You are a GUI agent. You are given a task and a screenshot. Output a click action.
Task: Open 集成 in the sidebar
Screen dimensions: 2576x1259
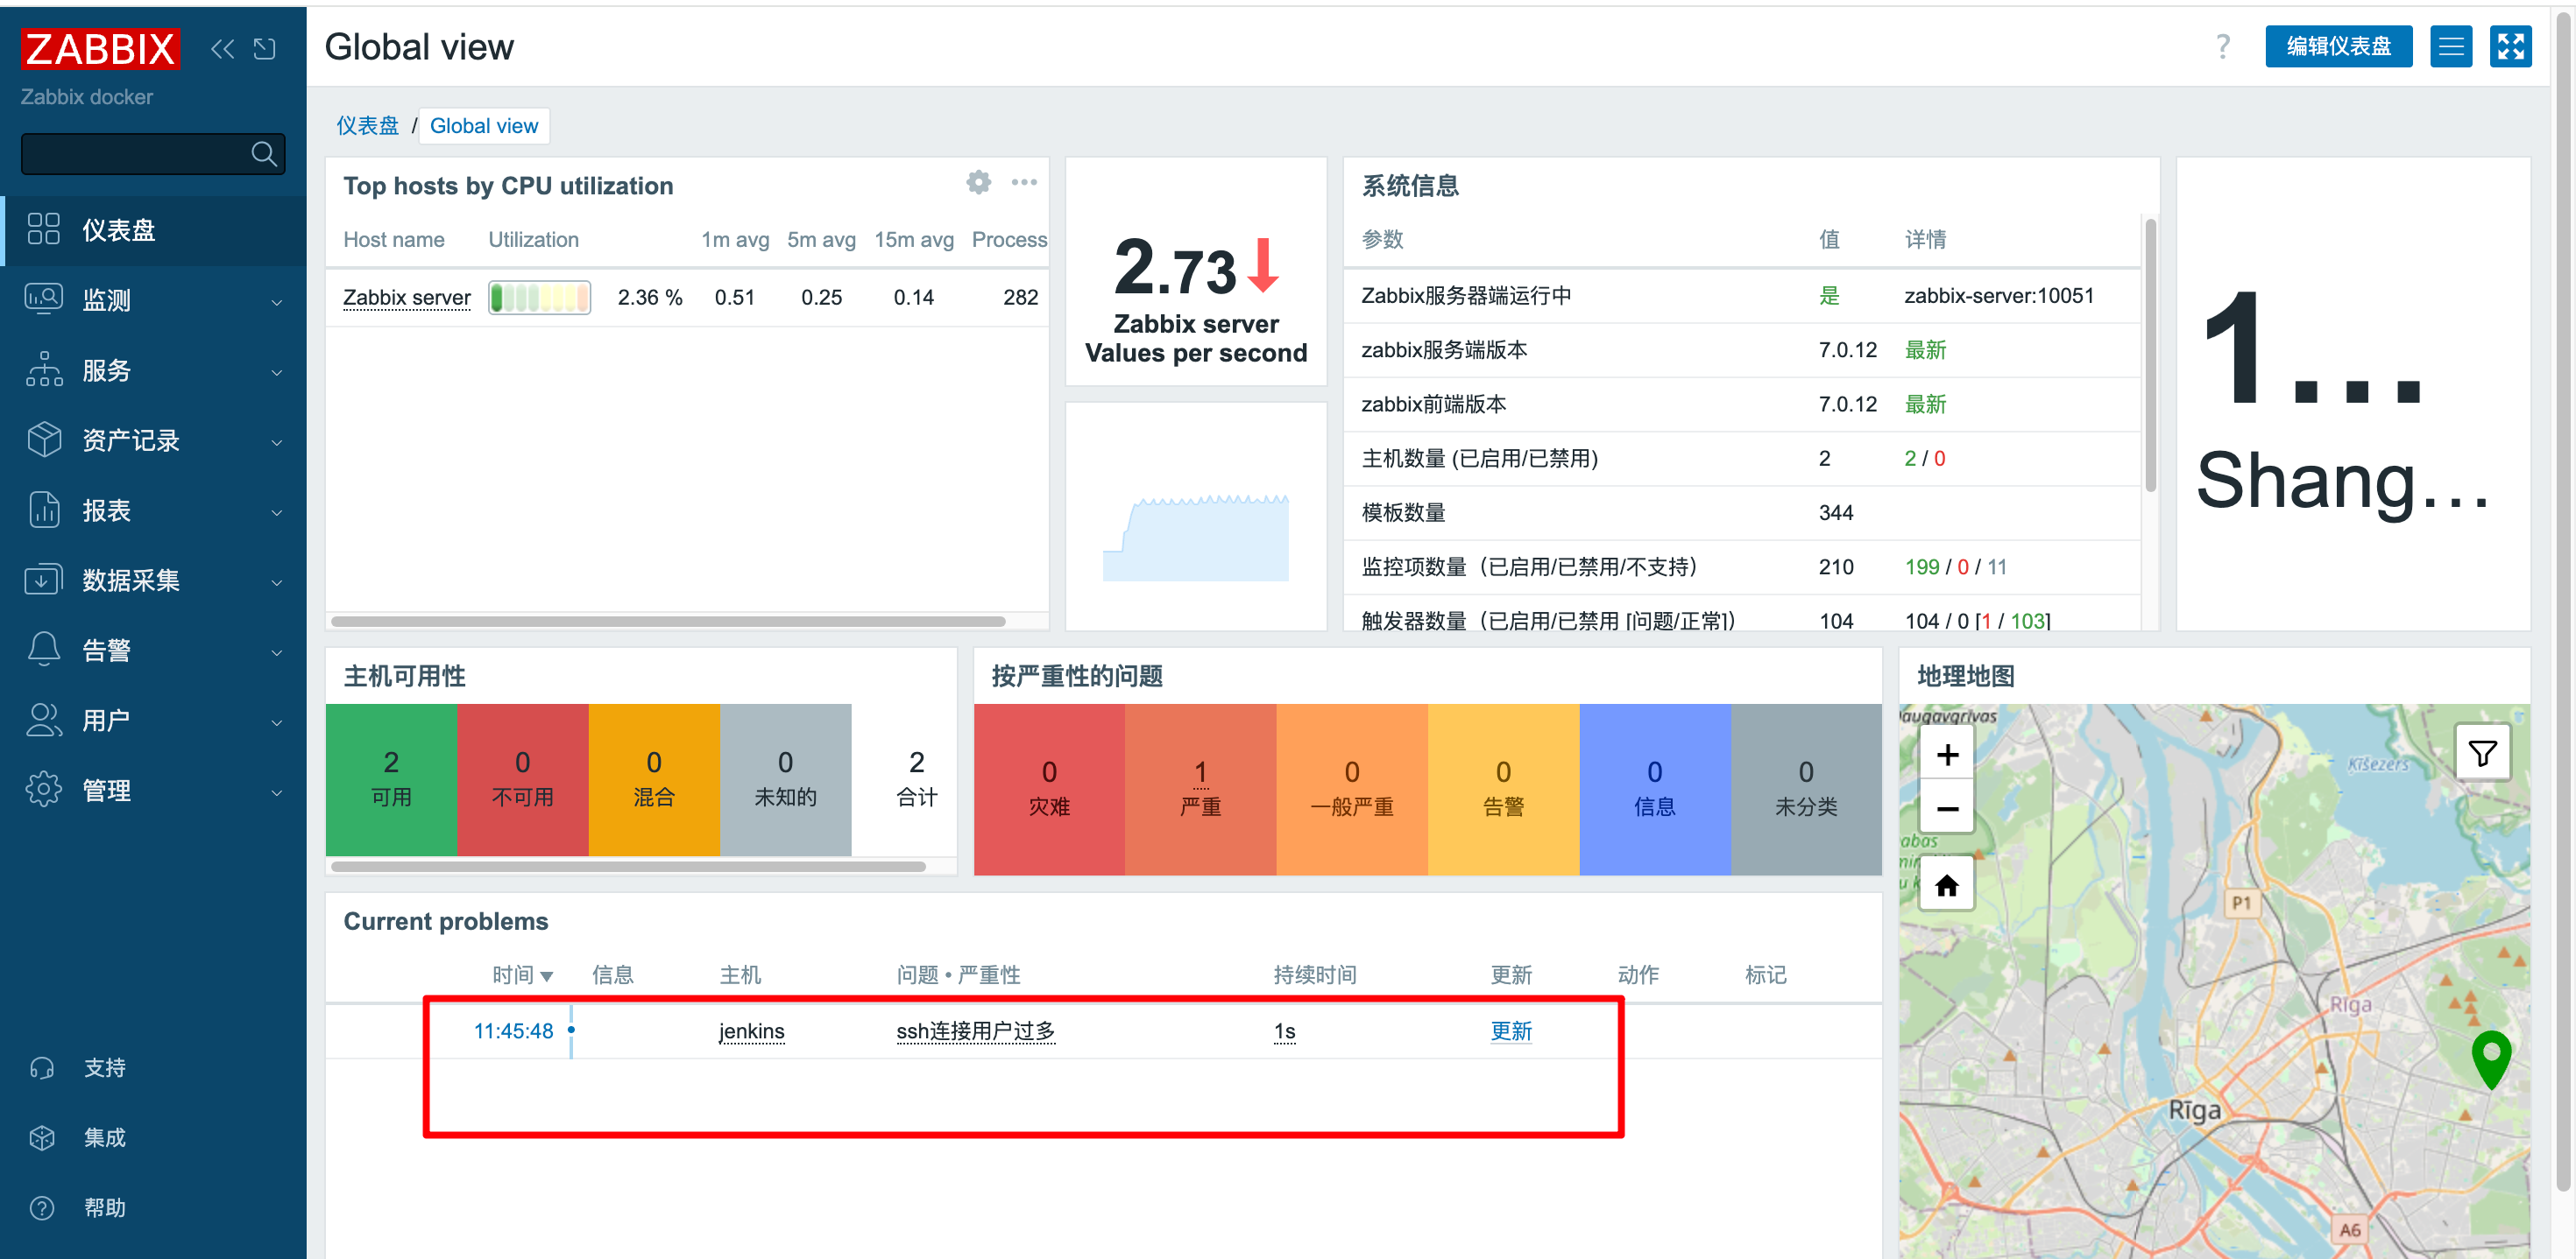104,1137
